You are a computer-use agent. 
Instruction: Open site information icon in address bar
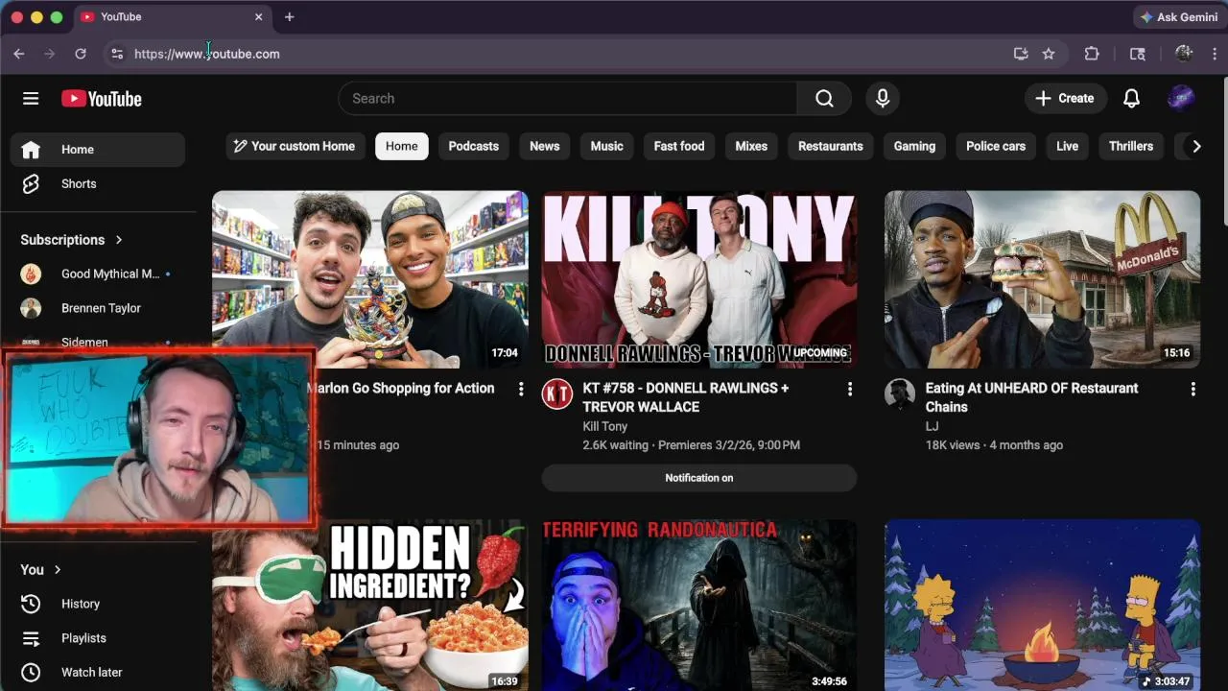coord(117,54)
